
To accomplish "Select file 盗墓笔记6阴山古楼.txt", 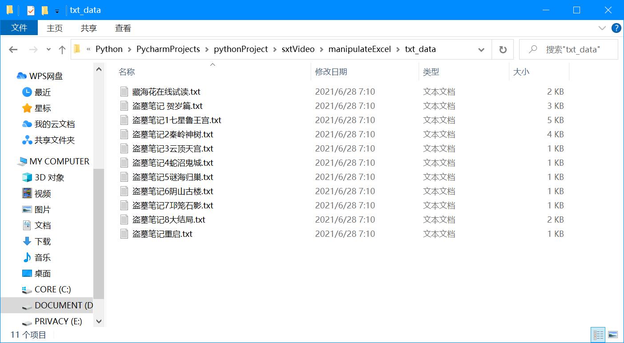I will click(x=172, y=191).
